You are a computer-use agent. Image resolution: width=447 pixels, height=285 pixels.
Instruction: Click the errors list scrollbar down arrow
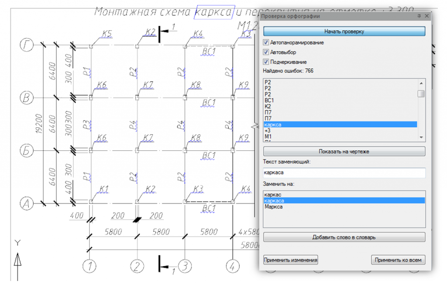[421, 137]
